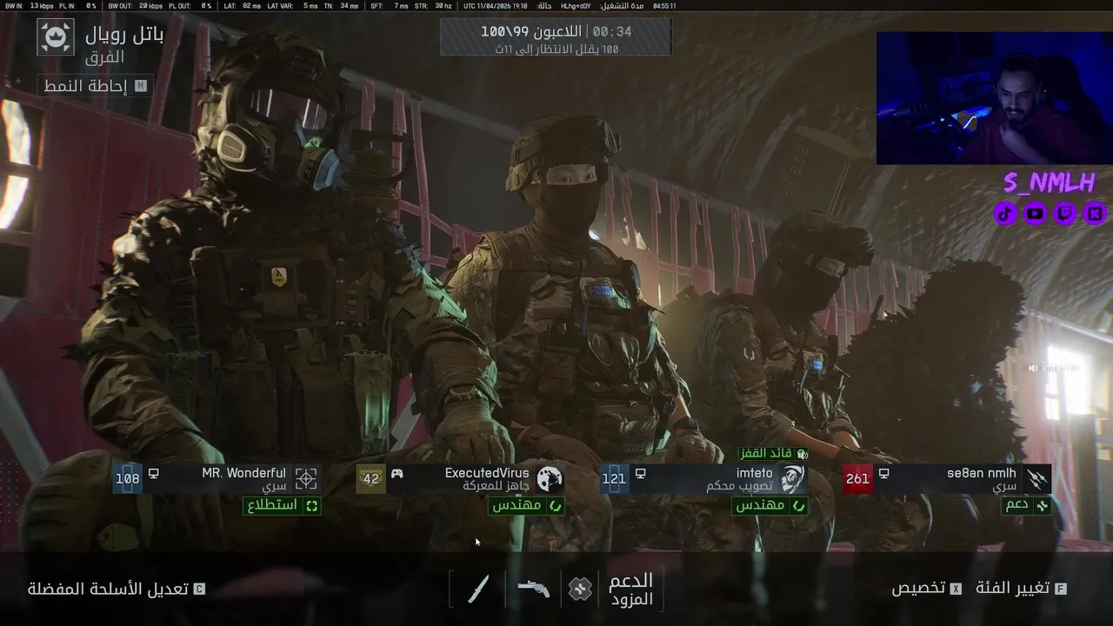Click the YouTube icon on stream overlay
Viewport: 1113px width, 626px height.
click(x=1035, y=213)
